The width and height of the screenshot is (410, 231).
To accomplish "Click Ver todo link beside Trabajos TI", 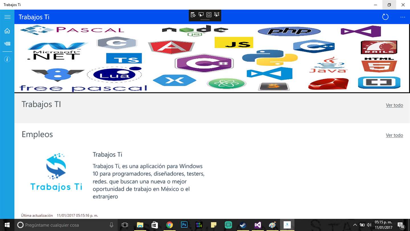I will [x=394, y=105].
